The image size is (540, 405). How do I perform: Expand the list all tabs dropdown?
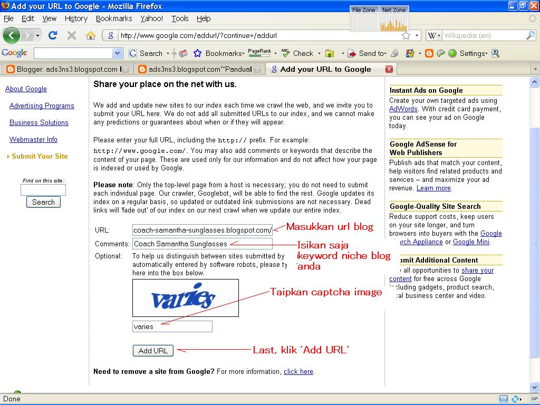535,69
